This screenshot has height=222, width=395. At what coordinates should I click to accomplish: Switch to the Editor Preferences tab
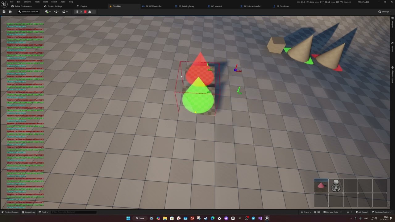pyautogui.click(x=21, y=6)
